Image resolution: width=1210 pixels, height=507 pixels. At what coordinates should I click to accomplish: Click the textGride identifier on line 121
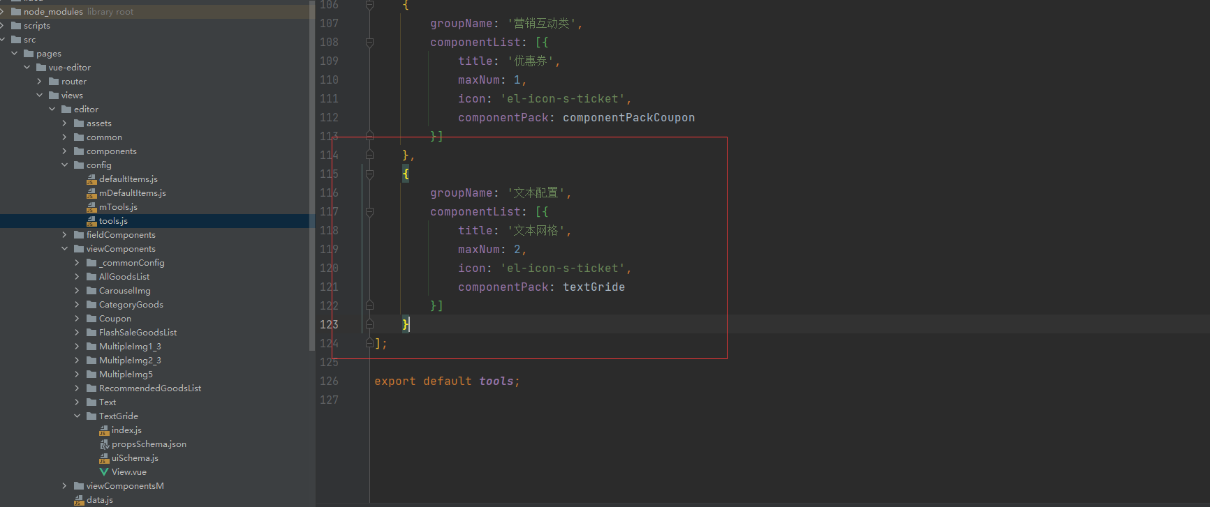coord(593,287)
